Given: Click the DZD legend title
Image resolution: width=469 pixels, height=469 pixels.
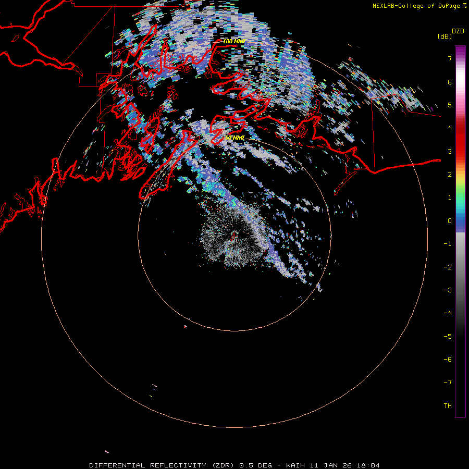Looking at the screenshot, I should click(x=458, y=31).
